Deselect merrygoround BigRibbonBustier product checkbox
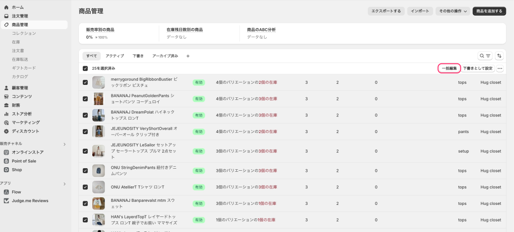 [x=85, y=82]
